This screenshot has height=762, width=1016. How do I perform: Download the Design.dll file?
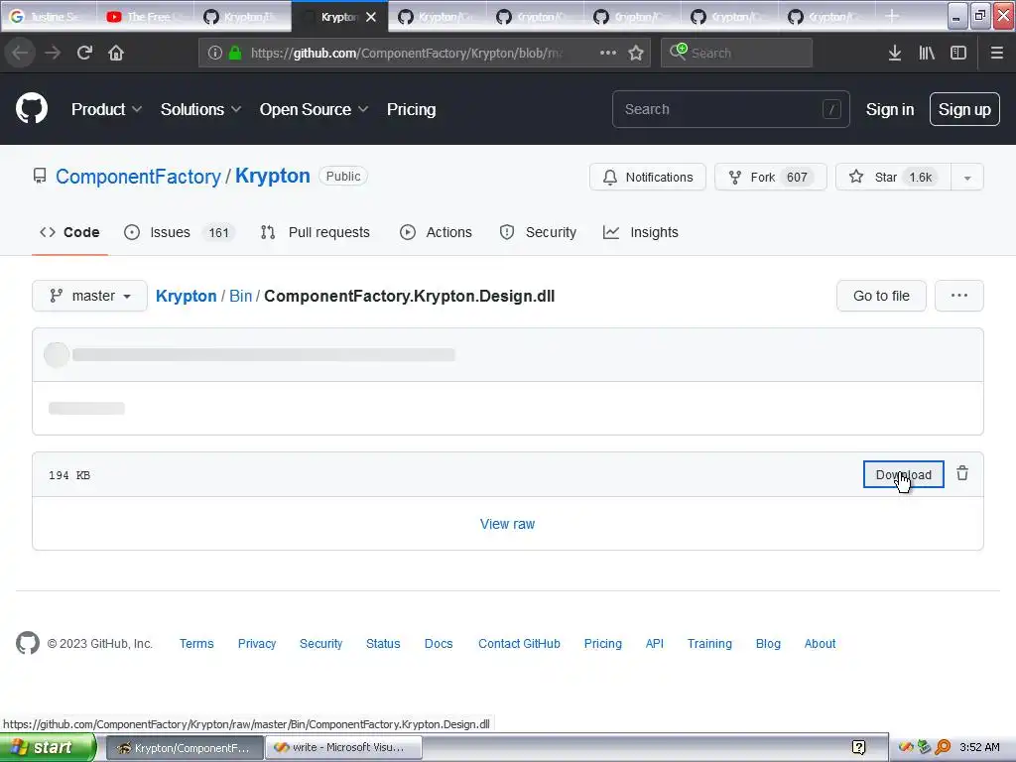tap(903, 474)
